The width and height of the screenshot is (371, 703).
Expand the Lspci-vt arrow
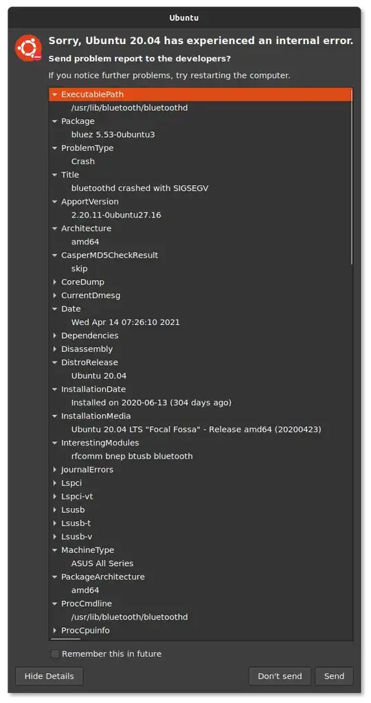point(54,496)
